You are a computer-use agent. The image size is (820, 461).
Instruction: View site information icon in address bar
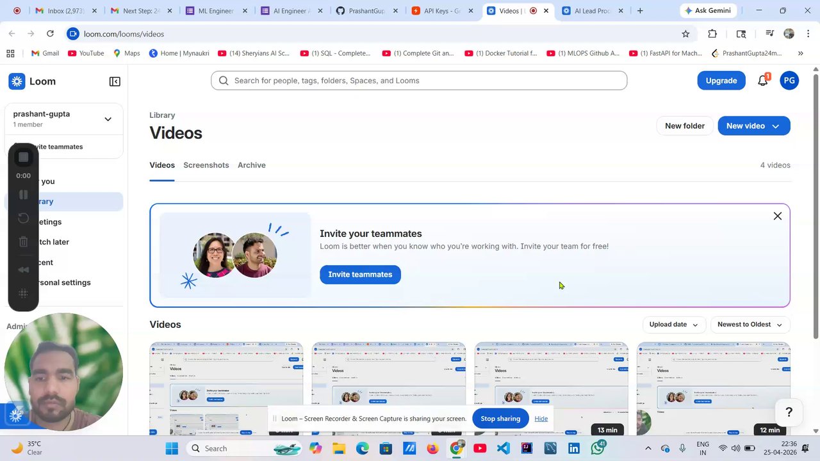(73, 34)
